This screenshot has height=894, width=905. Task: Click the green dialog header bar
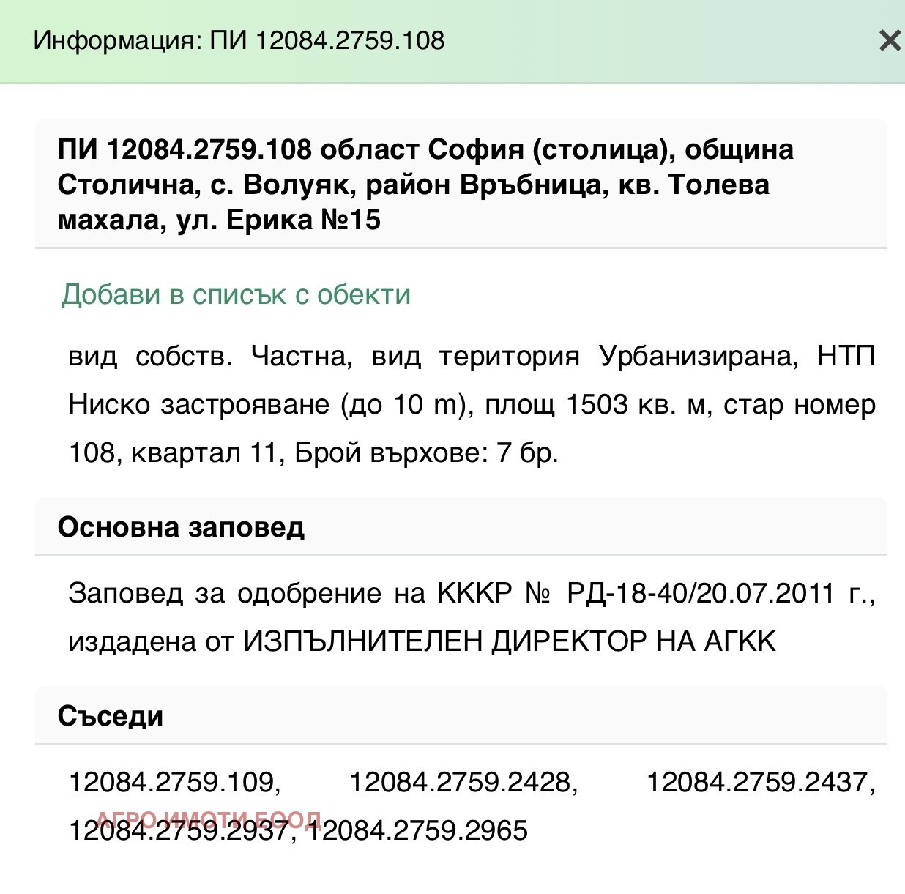coord(452,42)
